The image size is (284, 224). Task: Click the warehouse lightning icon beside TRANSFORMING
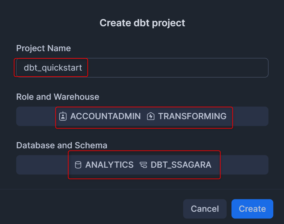[x=150, y=116]
